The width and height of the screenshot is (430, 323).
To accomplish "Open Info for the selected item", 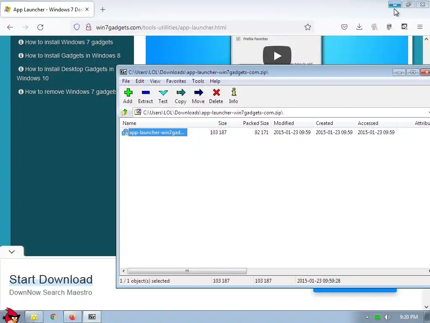I will 233,96.
